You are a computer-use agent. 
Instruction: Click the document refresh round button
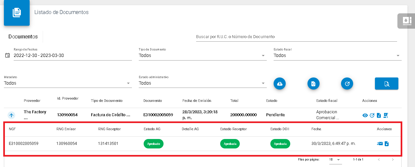[313, 84]
